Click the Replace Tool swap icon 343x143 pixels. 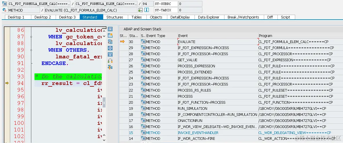pos(110,42)
